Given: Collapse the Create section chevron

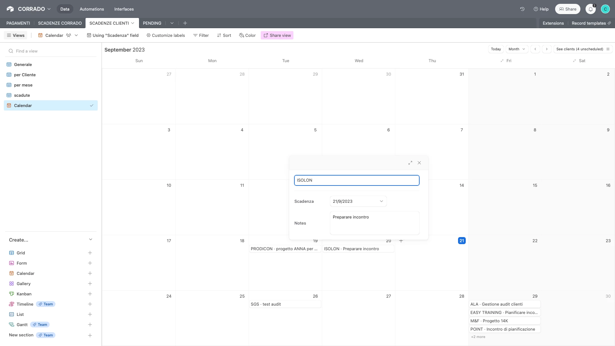Looking at the screenshot, I should coord(91,240).
